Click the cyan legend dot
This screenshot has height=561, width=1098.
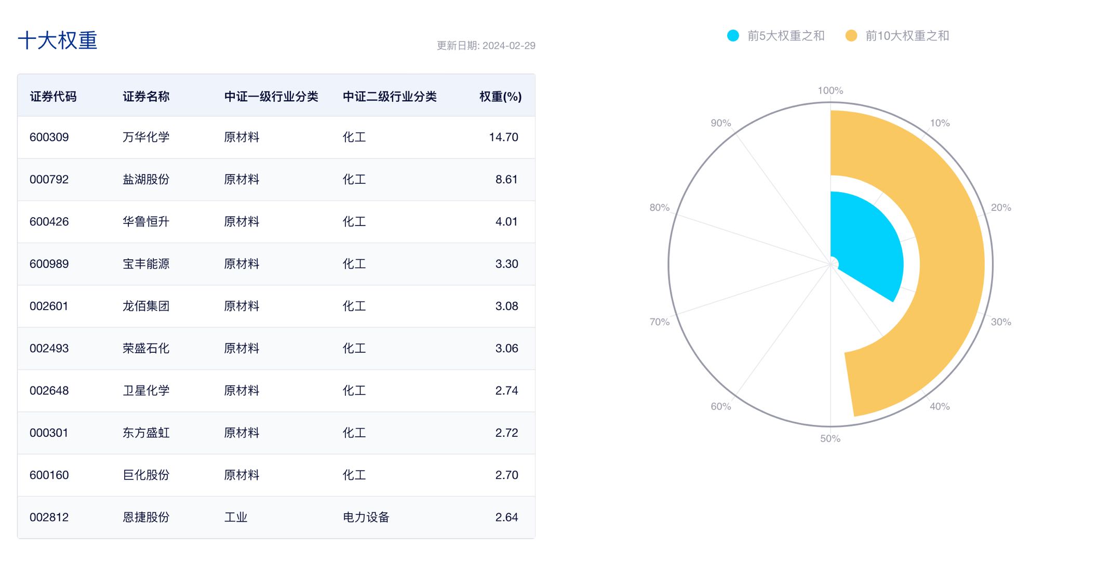(733, 36)
